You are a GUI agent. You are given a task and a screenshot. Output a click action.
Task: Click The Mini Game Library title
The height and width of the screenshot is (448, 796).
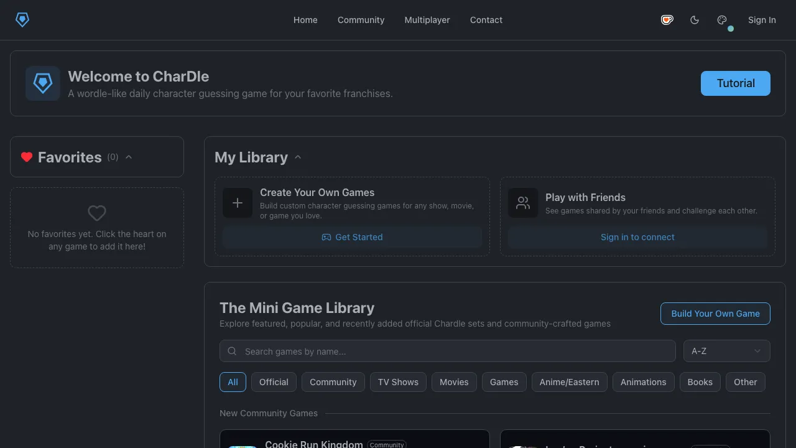pos(297,308)
